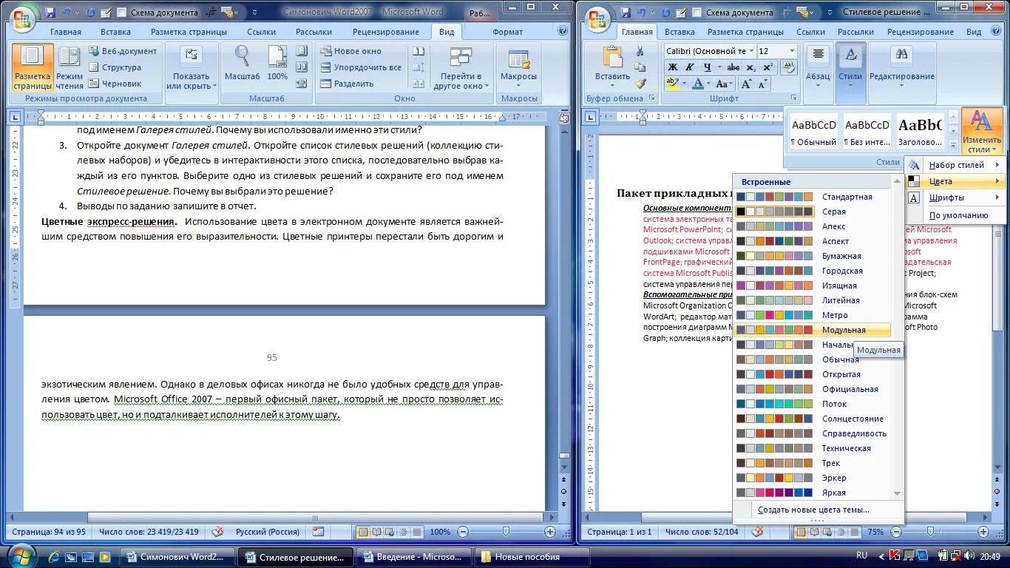
Task: Toggle Full Screen Reading view button in left status bar
Action: (x=376, y=532)
